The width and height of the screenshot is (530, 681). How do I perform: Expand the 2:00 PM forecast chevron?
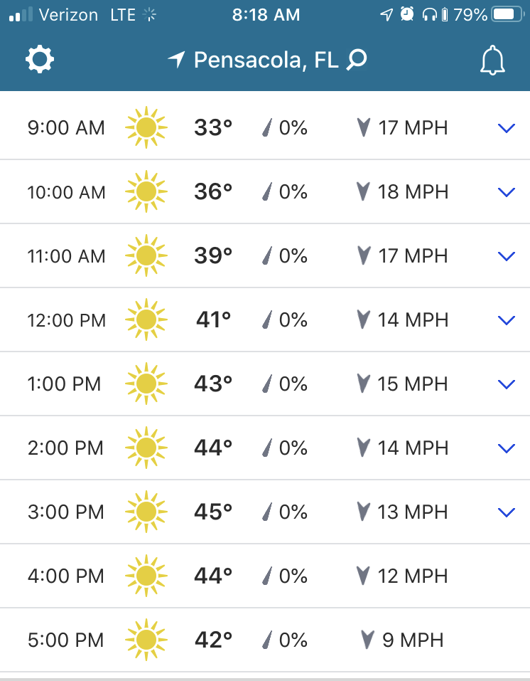pyautogui.click(x=506, y=448)
